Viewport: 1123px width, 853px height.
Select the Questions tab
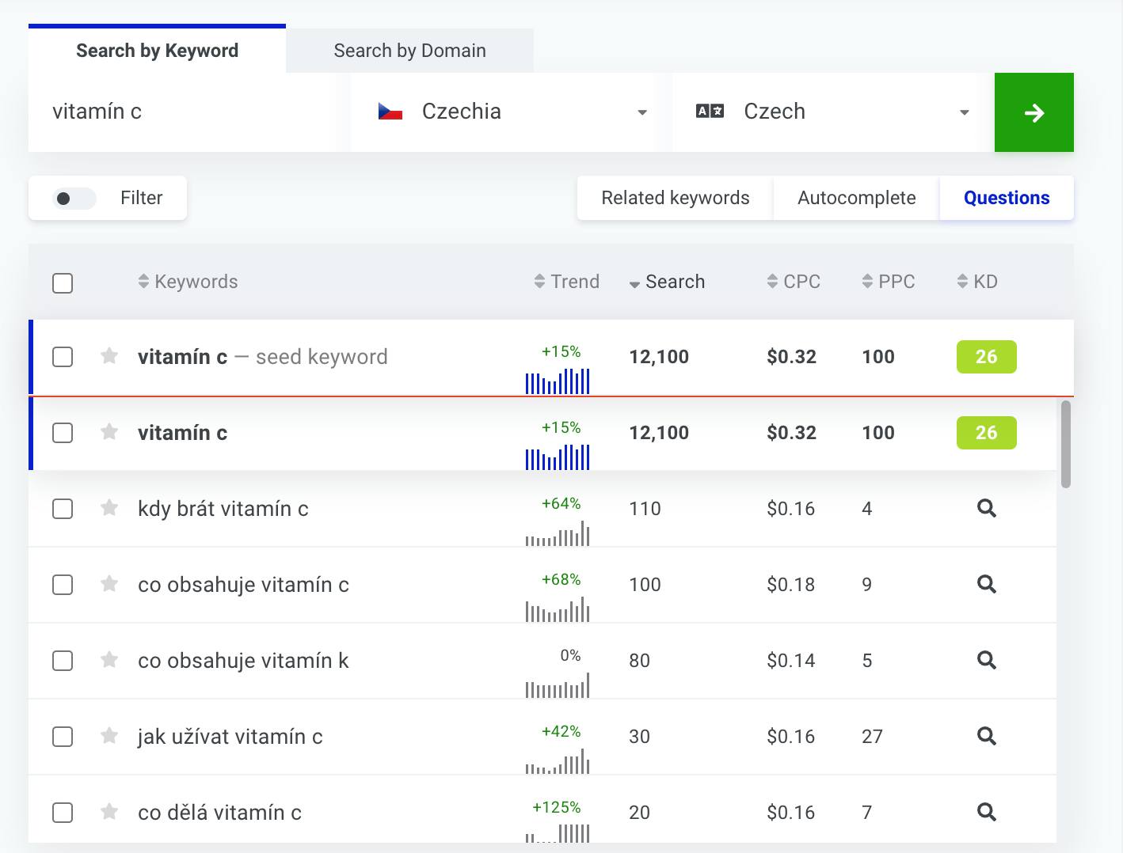pyautogui.click(x=1007, y=198)
